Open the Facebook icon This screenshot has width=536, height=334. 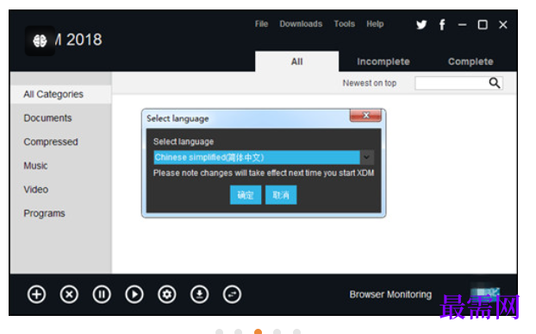click(442, 25)
